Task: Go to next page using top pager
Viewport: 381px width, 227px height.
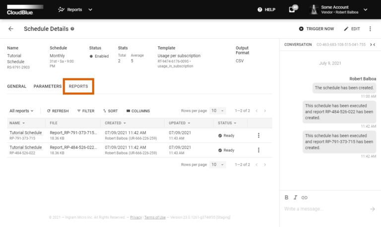Action: [265, 111]
